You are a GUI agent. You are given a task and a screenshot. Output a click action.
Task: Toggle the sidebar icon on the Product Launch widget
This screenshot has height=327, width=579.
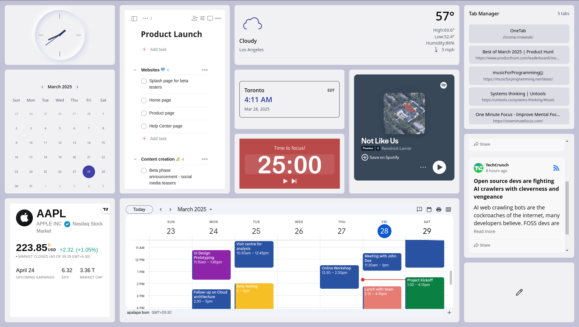click(134, 18)
